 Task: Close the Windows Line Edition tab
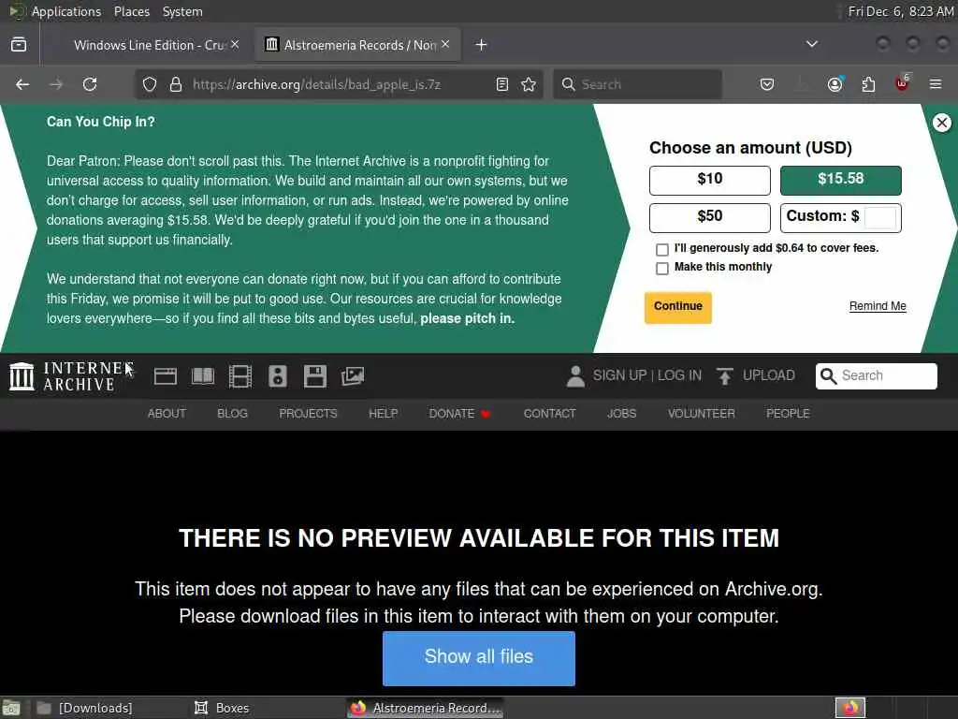pos(235,45)
